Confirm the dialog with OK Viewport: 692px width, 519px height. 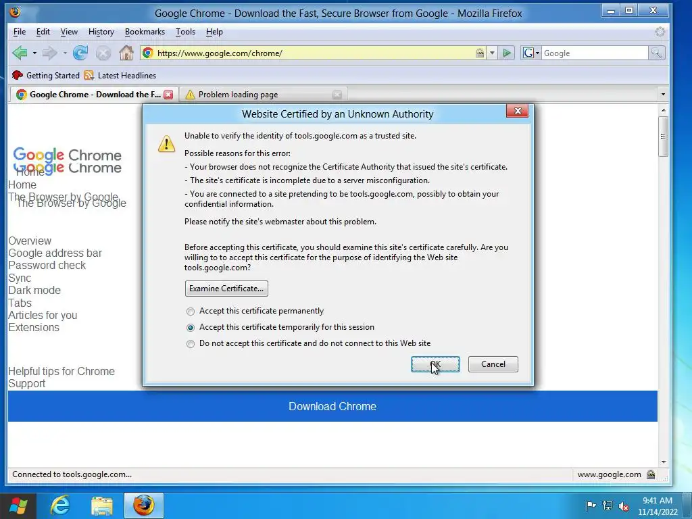click(435, 364)
